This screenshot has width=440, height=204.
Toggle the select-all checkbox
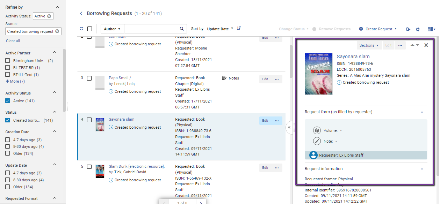[90, 29]
